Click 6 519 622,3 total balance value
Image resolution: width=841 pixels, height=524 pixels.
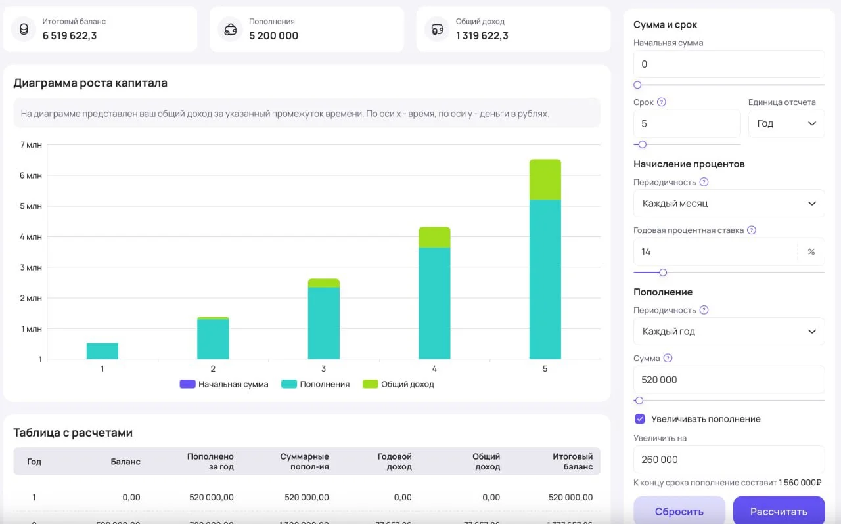70,35
